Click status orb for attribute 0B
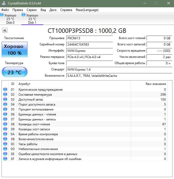The height and width of the screenshot is (179, 174). [5, 139]
